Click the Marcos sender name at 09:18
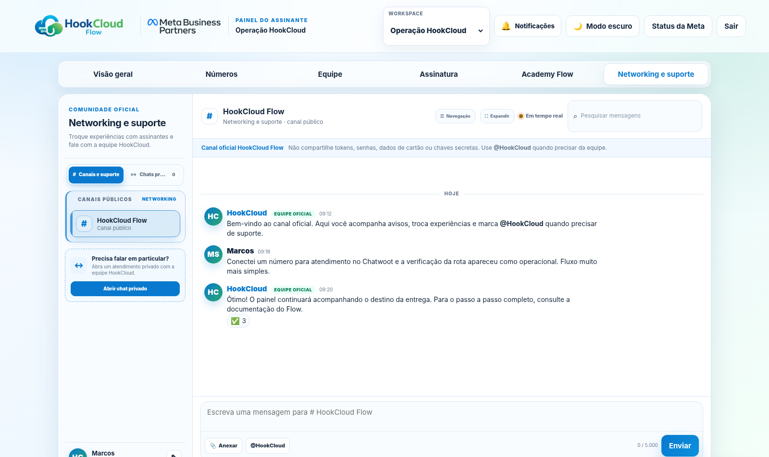The image size is (769, 457). pos(240,251)
